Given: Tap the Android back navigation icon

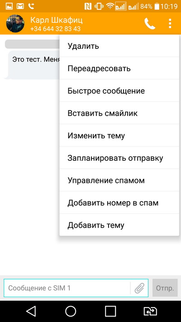Looking at the screenshot, I should [x=31, y=311].
